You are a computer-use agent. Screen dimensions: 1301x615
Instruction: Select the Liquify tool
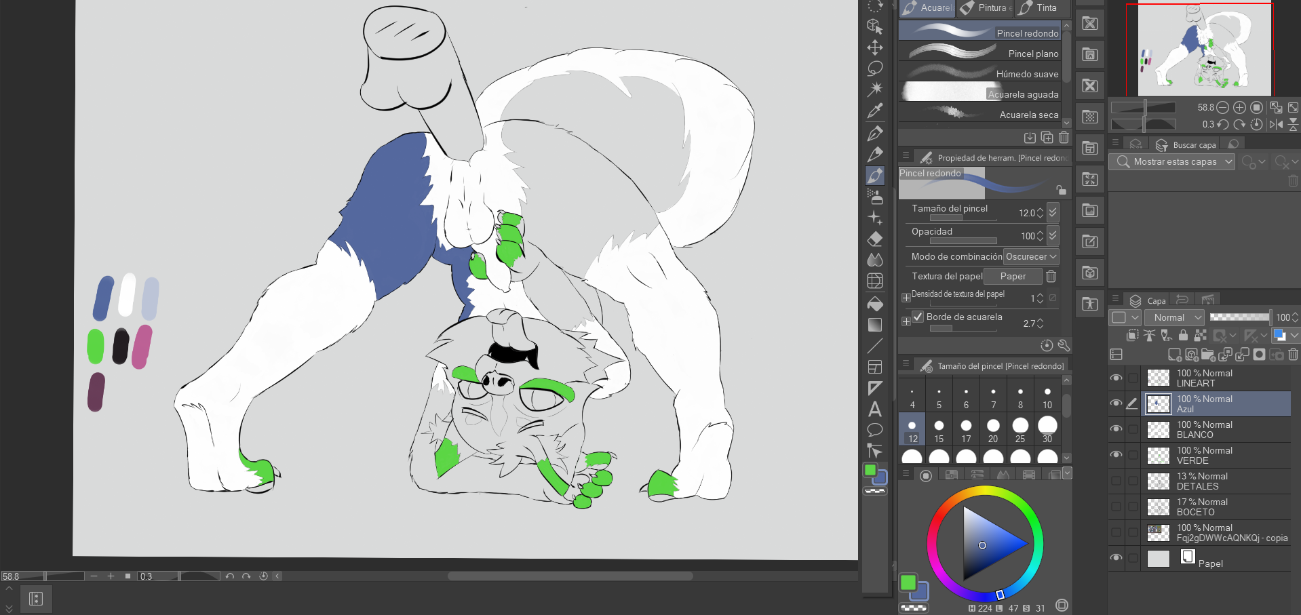pos(875,281)
